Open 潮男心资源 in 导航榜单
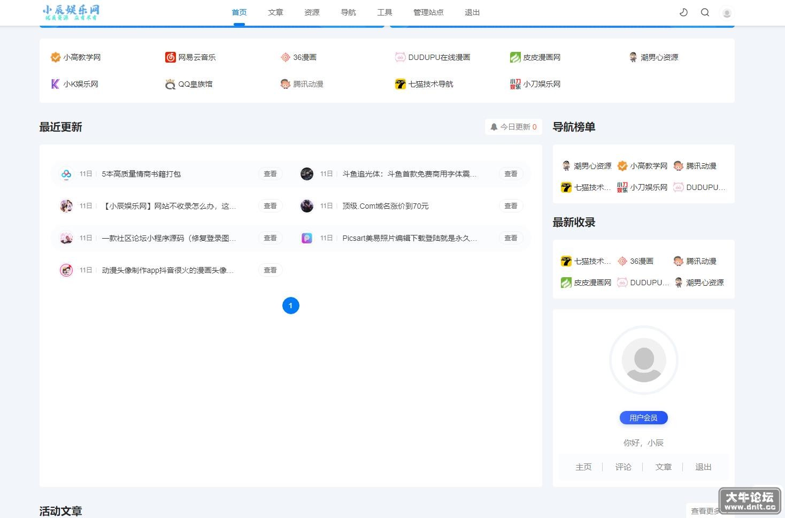 coord(587,166)
